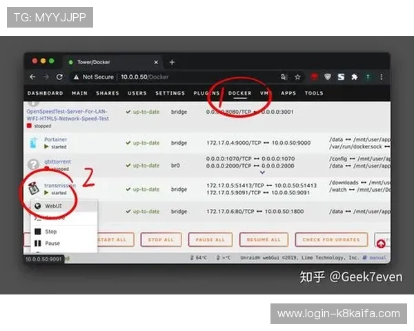Viewport: 414px width, 331px height.
Task: Bookmark this page with the star icon
Action: (297, 77)
